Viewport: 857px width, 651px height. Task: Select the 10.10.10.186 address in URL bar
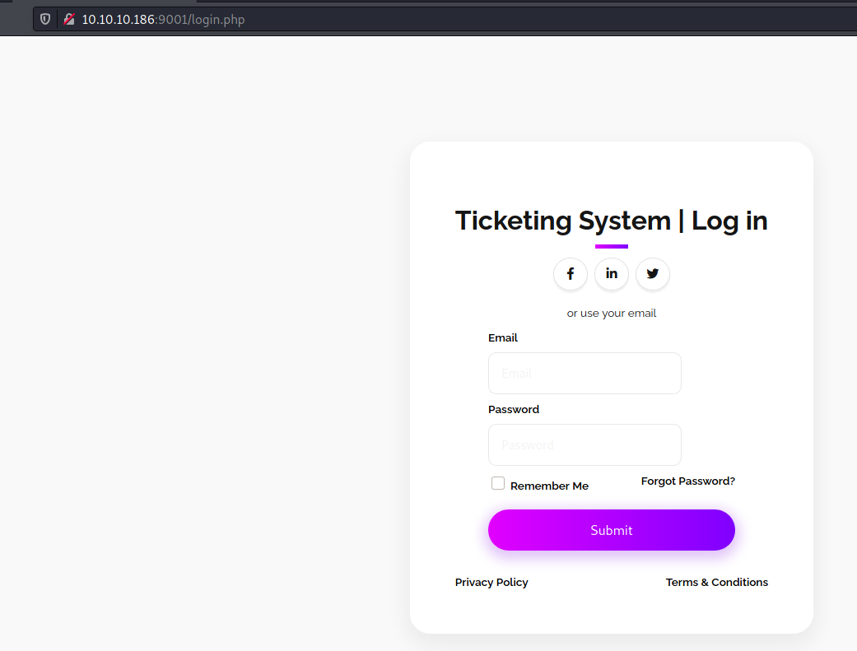point(118,20)
